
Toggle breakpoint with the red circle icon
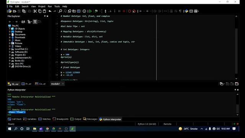pyautogui.click(x=129, y=11)
